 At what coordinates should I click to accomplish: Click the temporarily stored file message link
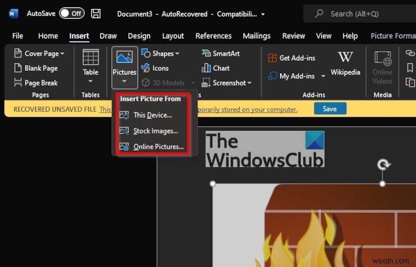248,109
